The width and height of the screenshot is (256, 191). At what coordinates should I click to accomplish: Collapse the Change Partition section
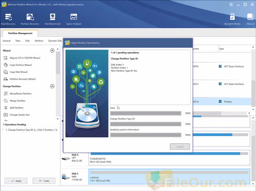coord(52,86)
